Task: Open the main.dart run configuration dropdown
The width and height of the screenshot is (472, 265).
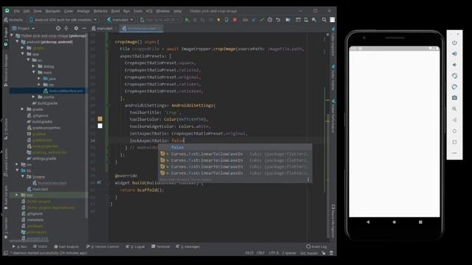Action: coord(120,20)
